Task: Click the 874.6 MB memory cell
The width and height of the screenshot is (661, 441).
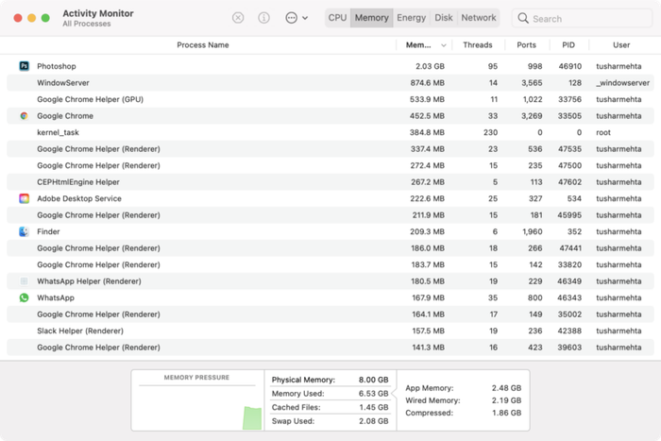Action: click(428, 83)
